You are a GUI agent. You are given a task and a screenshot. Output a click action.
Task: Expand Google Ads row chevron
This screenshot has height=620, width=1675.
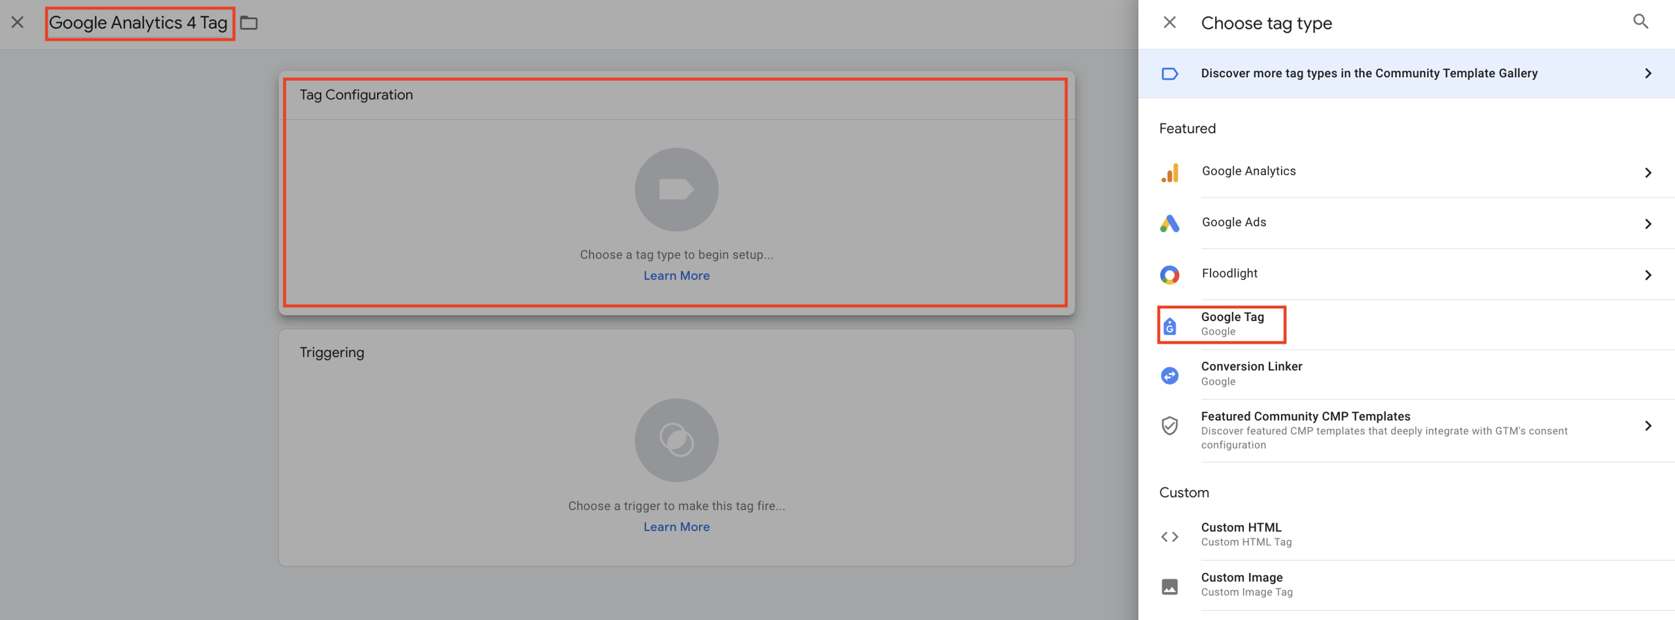[x=1648, y=224]
